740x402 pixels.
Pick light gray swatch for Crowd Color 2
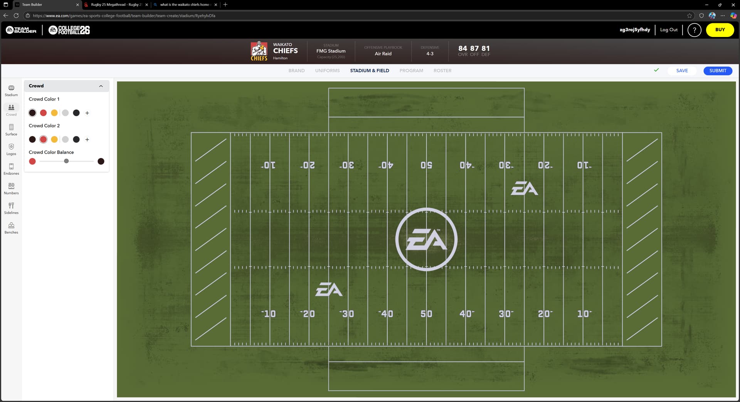(x=66, y=139)
